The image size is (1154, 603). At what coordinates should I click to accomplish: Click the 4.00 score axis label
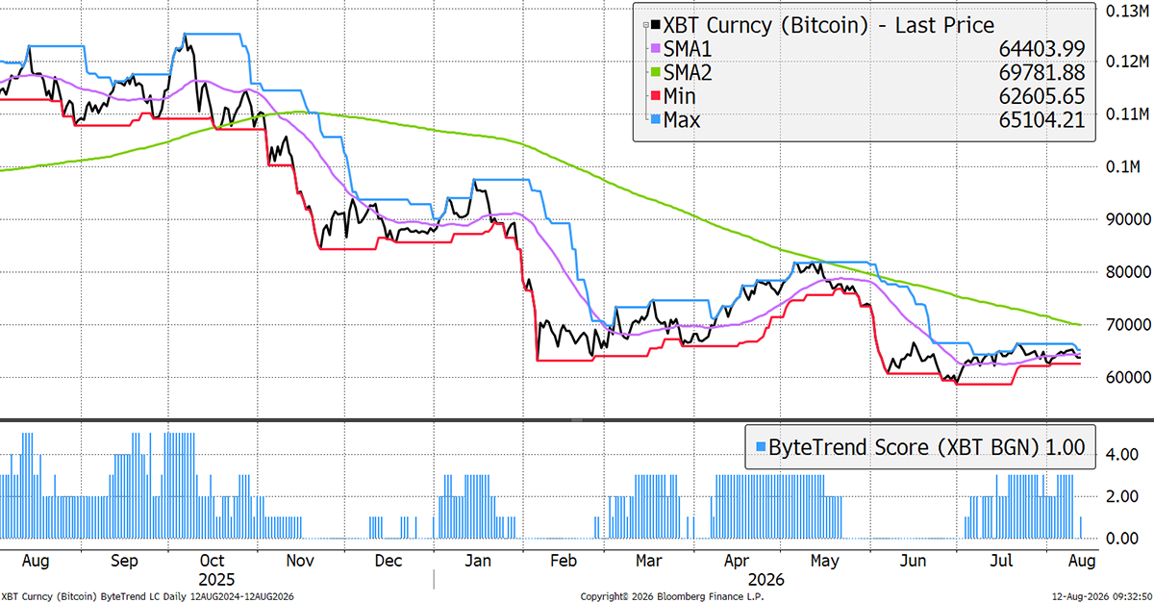click(x=1121, y=453)
